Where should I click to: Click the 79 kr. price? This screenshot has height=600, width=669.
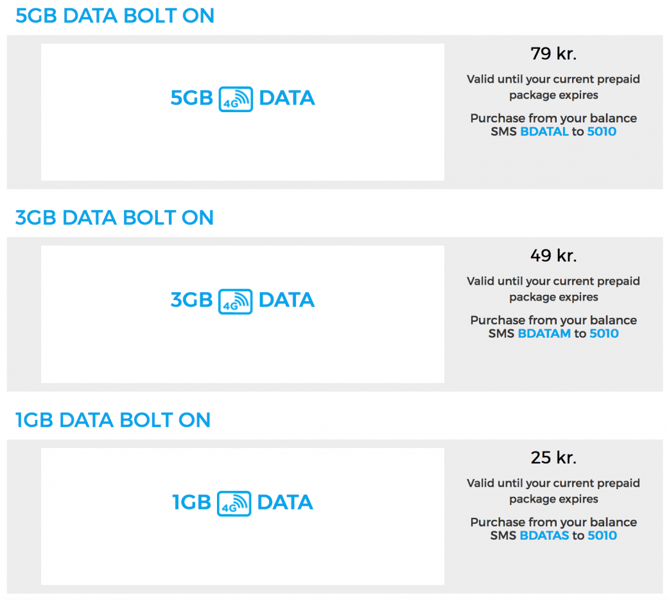pyautogui.click(x=553, y=53)
